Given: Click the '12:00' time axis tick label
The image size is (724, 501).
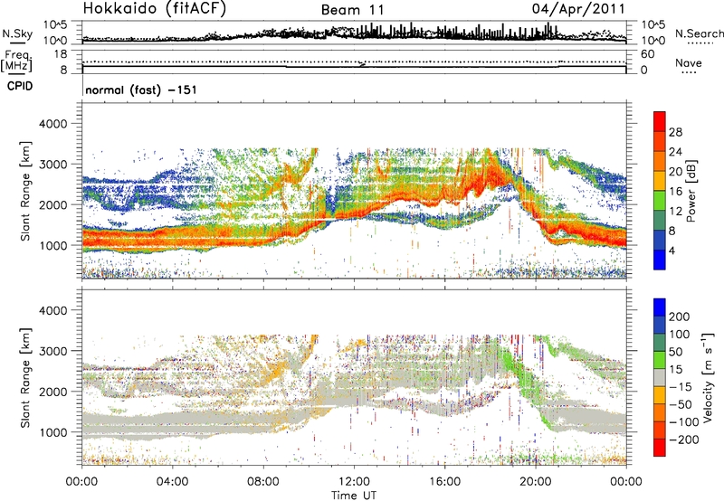Looking at the screenshot, I should coord(354,482).
